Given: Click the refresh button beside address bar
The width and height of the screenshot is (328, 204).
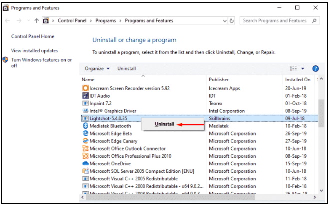Looking at the screenshot, I should pos(232,21).
